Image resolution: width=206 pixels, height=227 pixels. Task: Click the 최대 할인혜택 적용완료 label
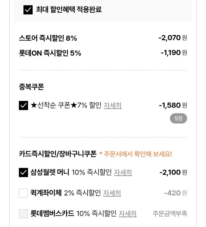(x=69, y=10)
